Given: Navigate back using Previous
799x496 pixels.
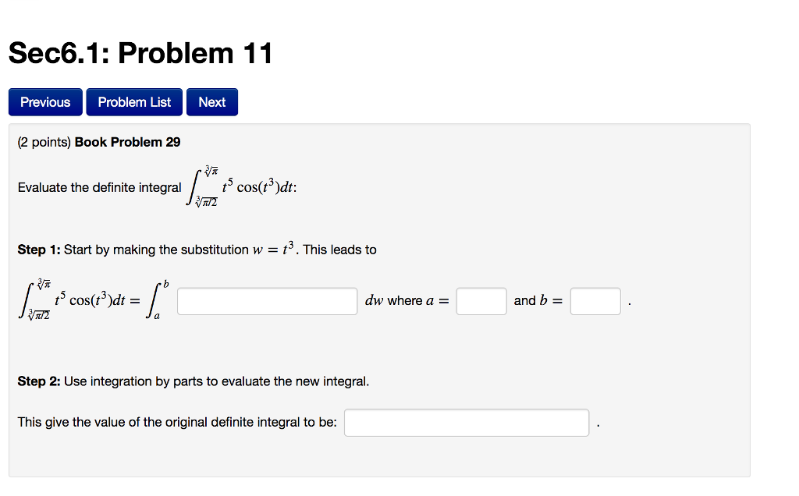Looking at the screenshot, I should (x=44, y=101).
